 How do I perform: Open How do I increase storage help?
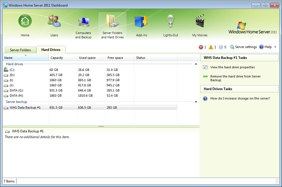coord(240,98)
